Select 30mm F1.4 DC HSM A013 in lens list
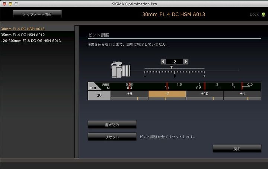The height and width of the screenshot is (169, 268). (x=37, y=29)
